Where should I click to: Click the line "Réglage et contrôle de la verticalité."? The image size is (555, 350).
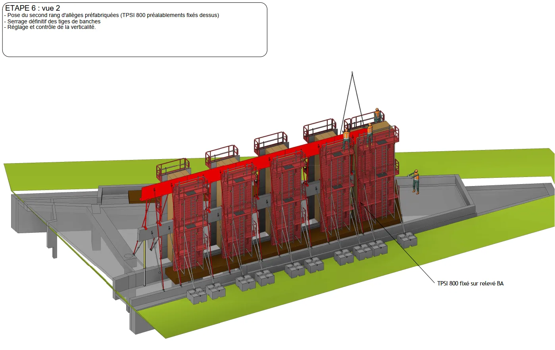(50, 27)
